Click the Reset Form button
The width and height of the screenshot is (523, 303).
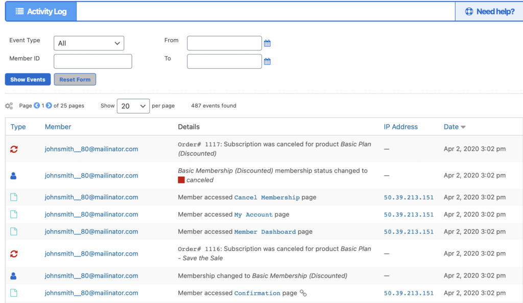click(75, 79)
